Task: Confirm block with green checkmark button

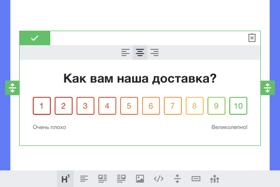Action: point(35,38)
